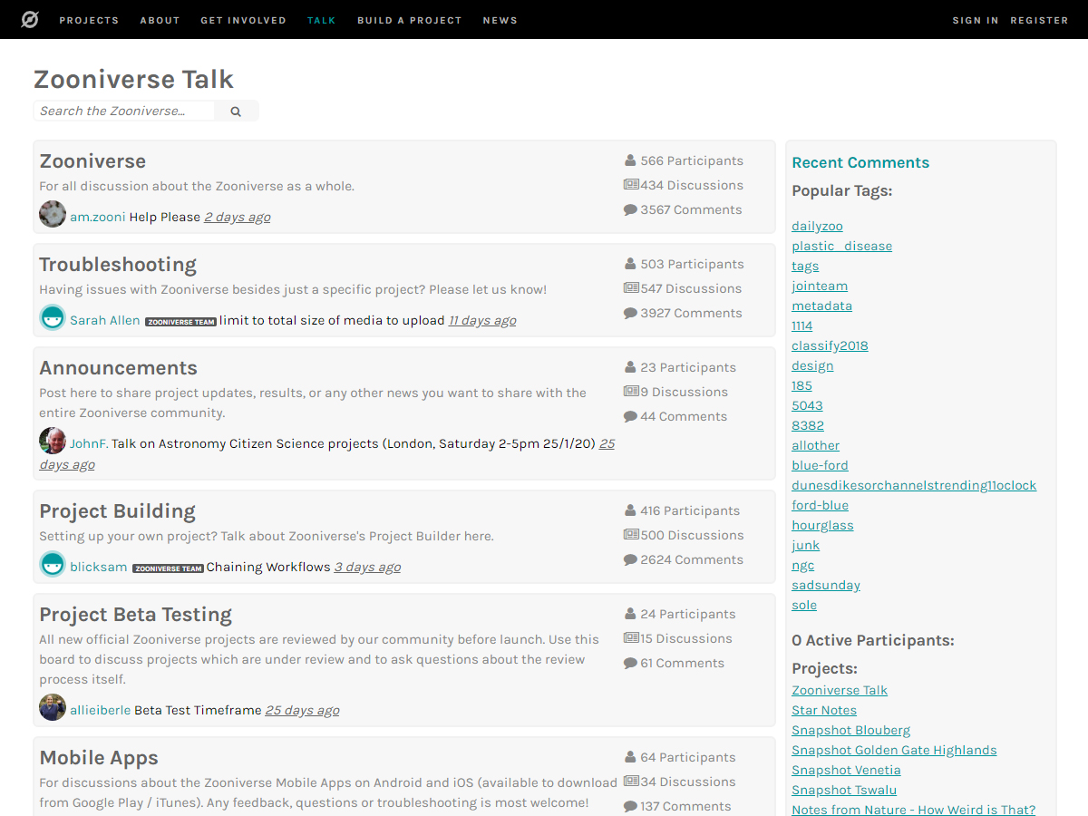Click the Zooniverse logo icon

(x=30, y=19)
